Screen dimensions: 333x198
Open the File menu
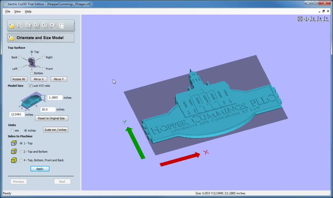click(8, 11)
